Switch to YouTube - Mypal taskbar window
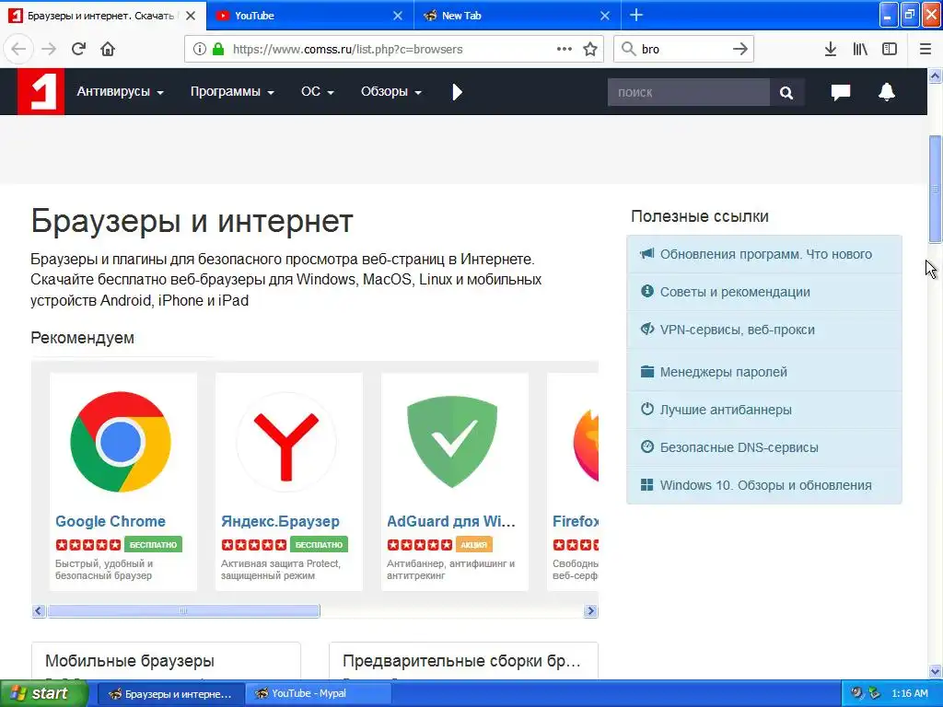Viewport: 943px width, 707px height. click(x=319, y=694)
